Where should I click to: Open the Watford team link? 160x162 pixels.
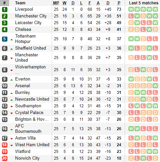pyautogui.click(x=23, y=152)
